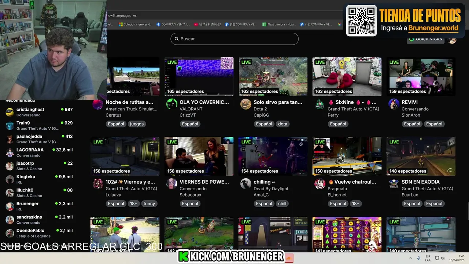Select the 'funny' tag on Lulaavy stream
The width and height of the screenshot is (469, 264).
[149, 203]
